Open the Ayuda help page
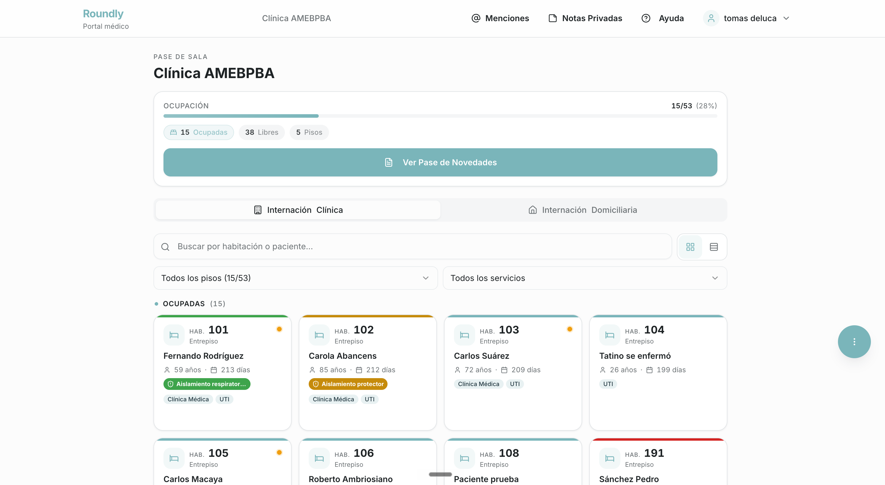This screenshot has height=485, width=885. 663,18
